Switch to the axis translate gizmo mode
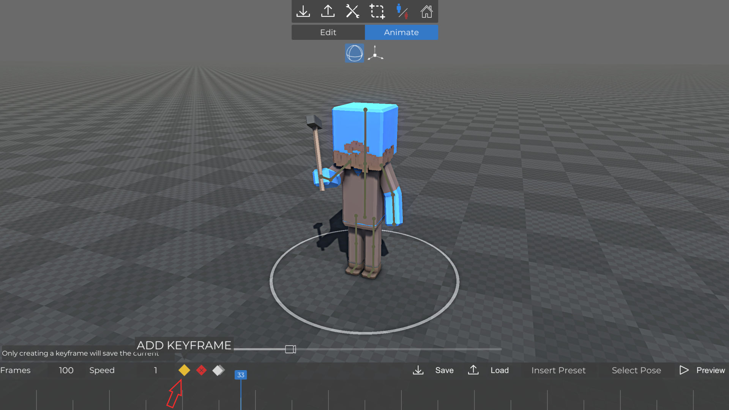The width and height of the screenshot is (729, 410). 375,53
